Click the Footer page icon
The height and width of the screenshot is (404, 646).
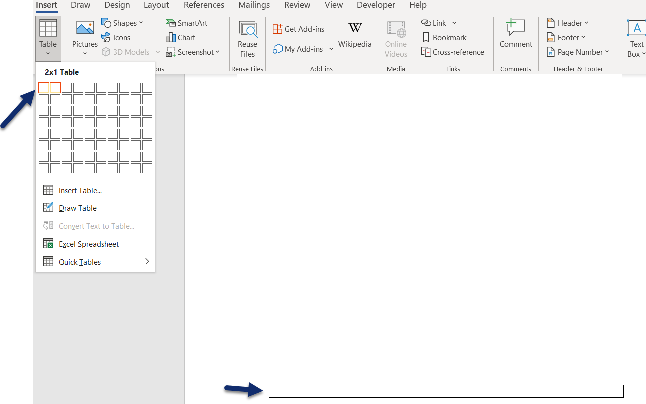coord(551,37)
